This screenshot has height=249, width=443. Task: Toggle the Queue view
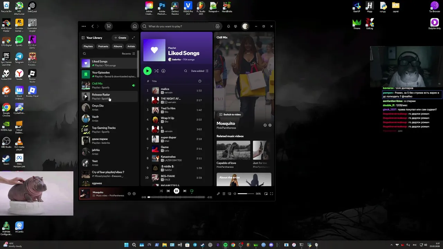click(224, 194)
